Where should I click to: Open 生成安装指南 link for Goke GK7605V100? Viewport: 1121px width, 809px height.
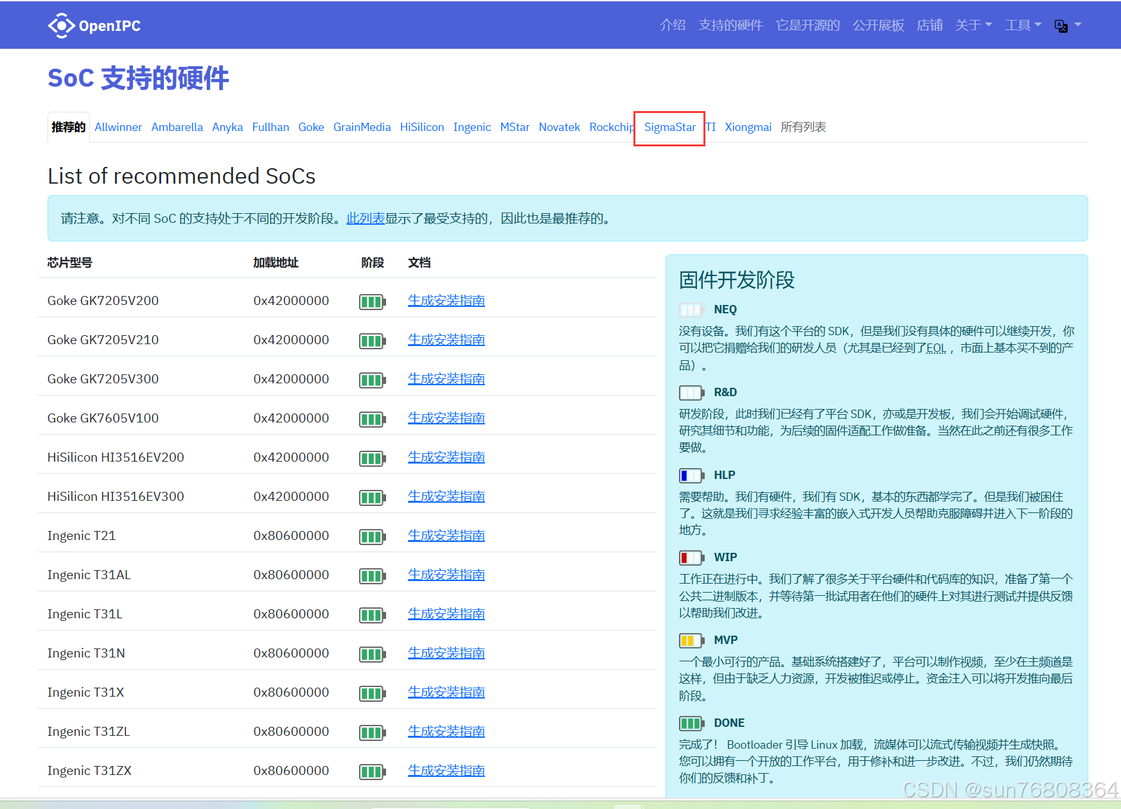click(x=446, y=418)
